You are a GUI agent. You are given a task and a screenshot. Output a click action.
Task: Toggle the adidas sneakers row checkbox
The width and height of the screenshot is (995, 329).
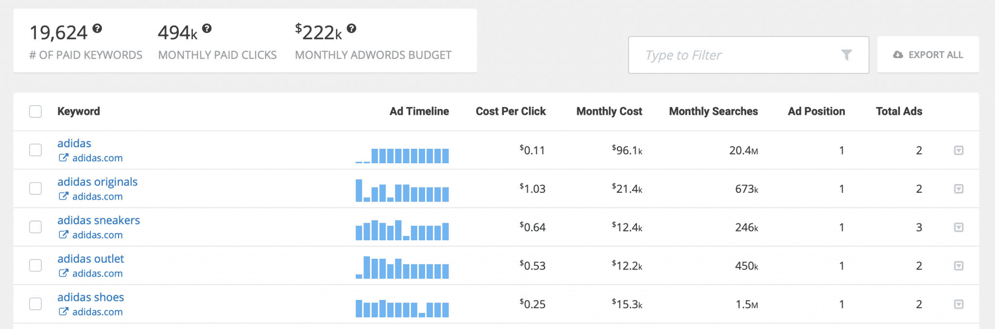click(x=35, y=227)
